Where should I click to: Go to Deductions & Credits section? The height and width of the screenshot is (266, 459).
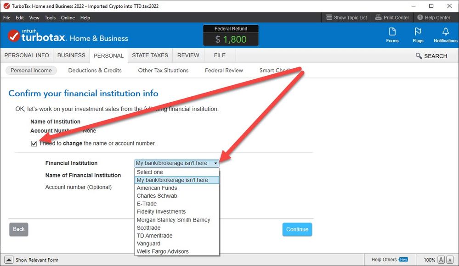(95, 70)
